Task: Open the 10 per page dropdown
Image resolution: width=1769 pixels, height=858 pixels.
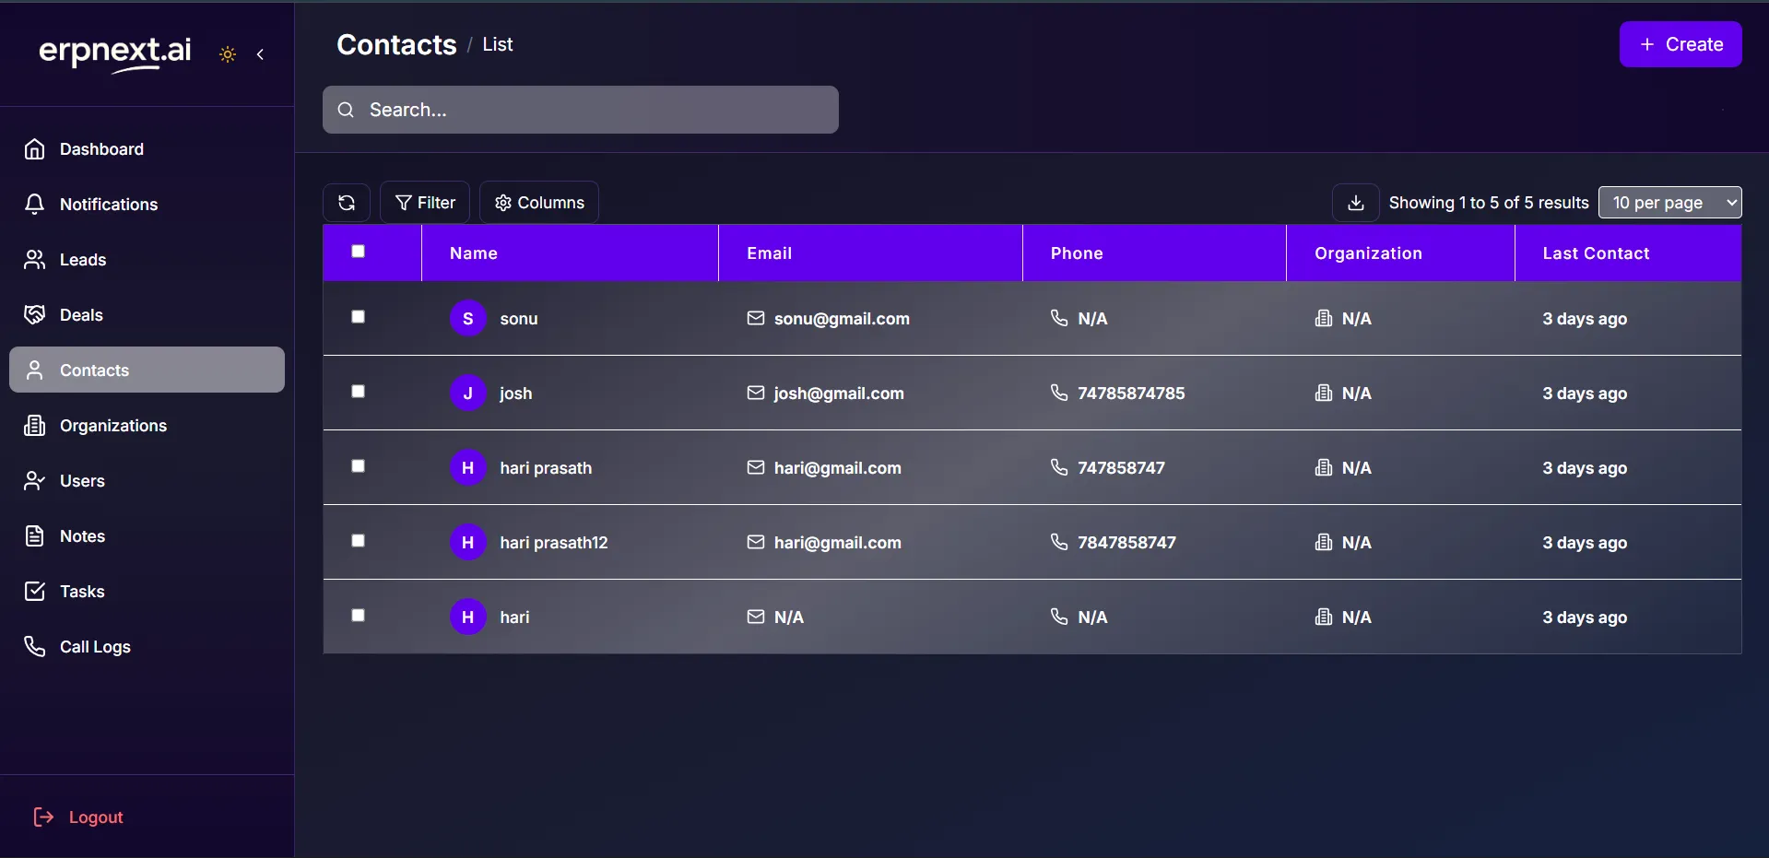Action: point(1669,203)
